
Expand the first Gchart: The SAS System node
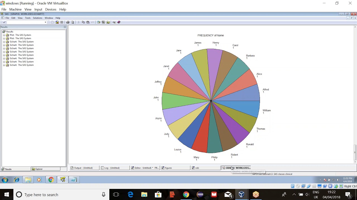pyautogui.click(x=4, y=42)
